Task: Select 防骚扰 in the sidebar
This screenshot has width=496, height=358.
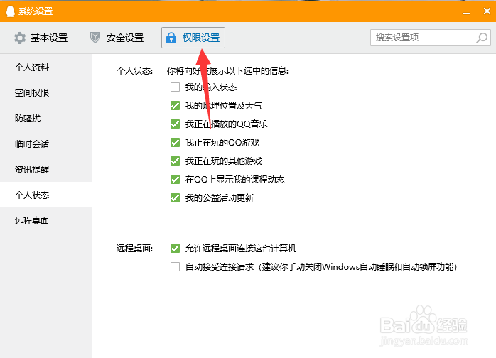Action: click(x=46, y=119)
